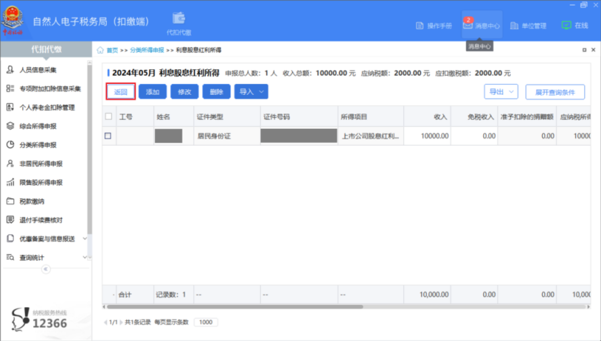Open 操作手册 manual icon
Screen dimensions: 601x341
419,26
